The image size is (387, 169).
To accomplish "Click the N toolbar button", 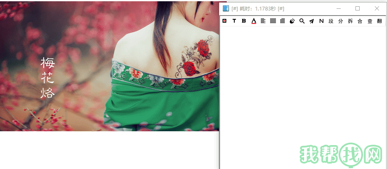I will 321,21.
